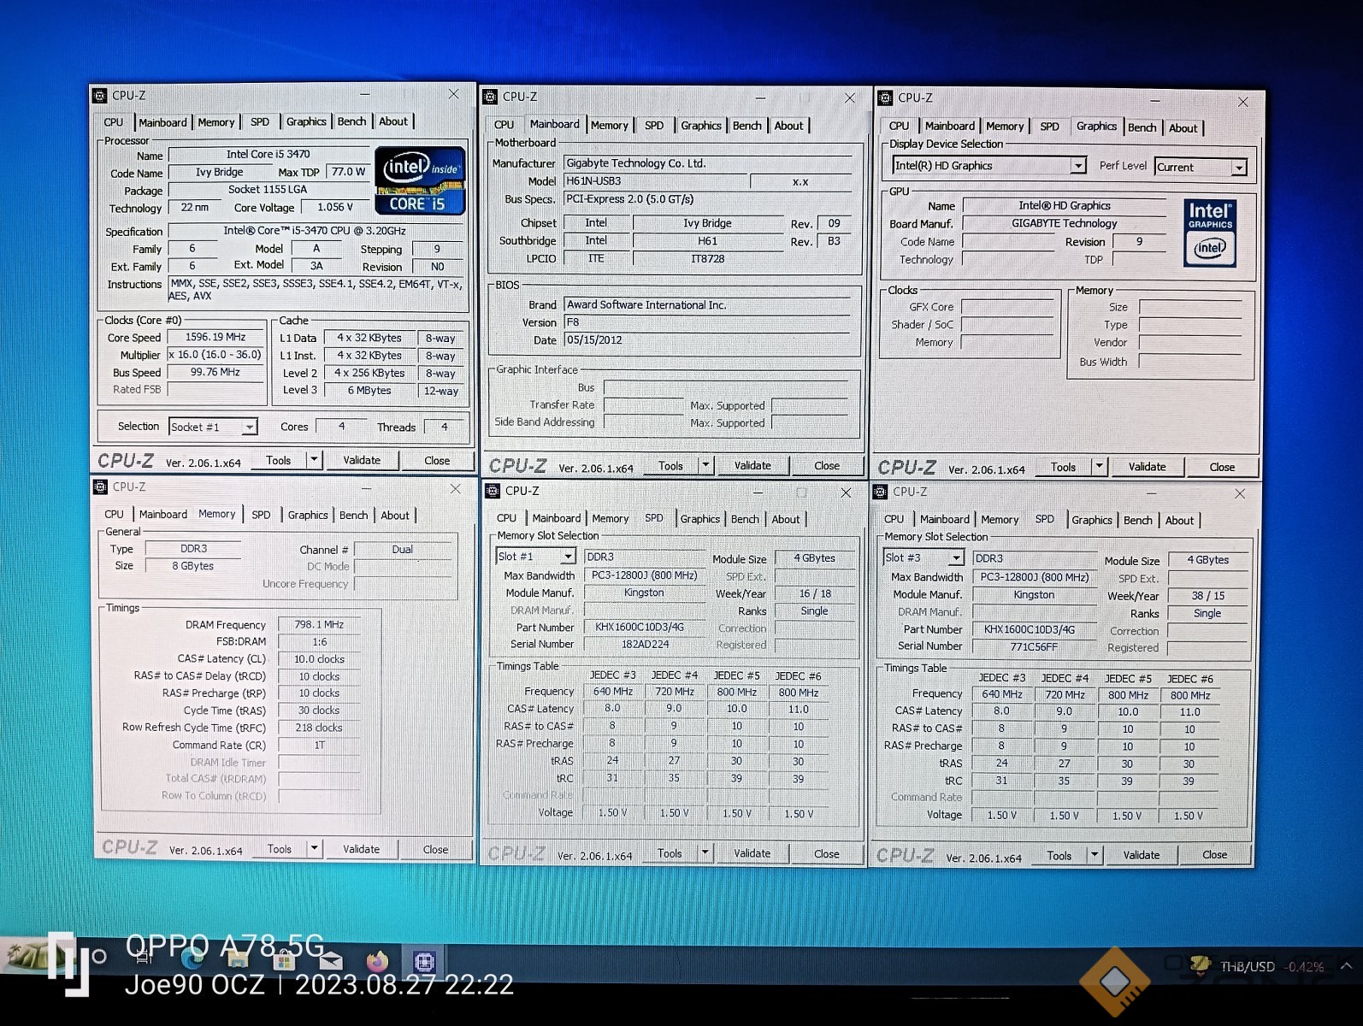1363x1026 pixels.
Task: Open Bench tab in the Processor window
Action: click(351, 121)
